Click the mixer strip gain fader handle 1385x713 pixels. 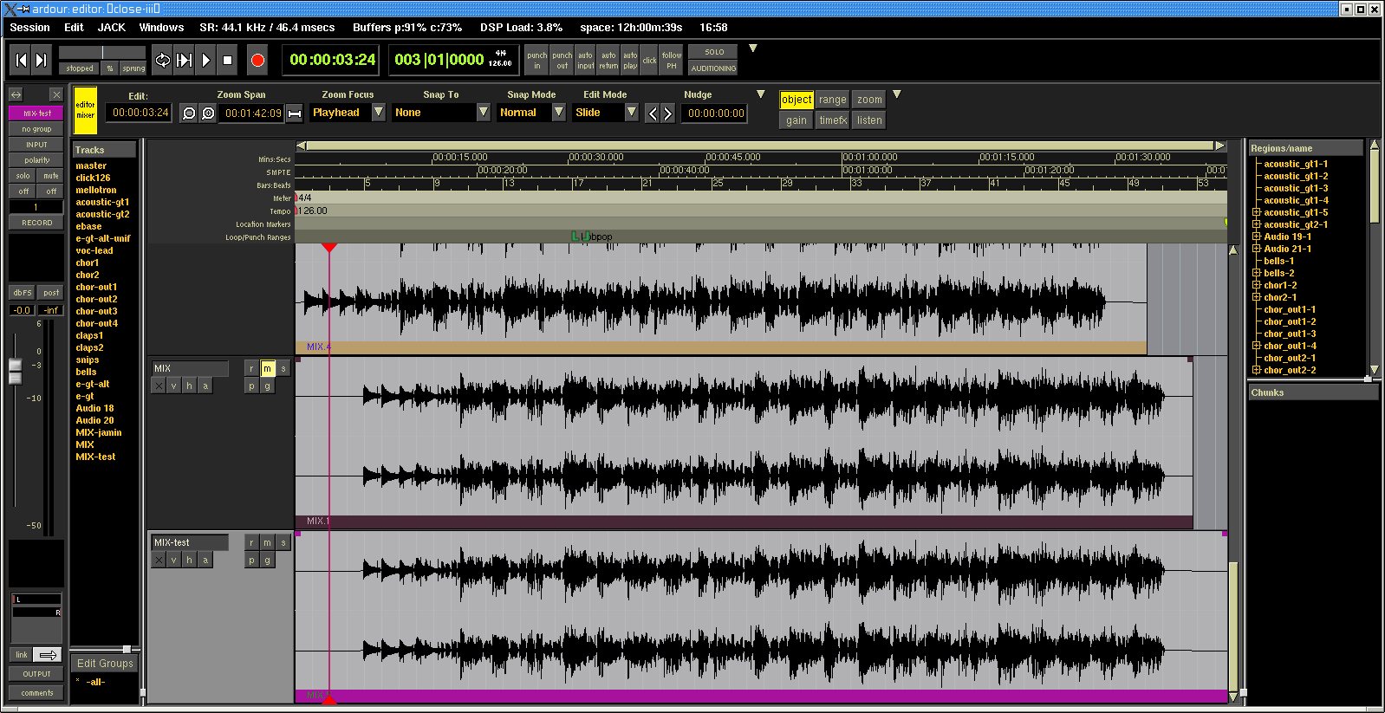tap(15, 371)
